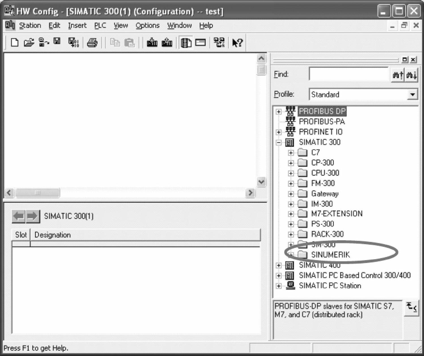424x356 pixels.
Task: Click the HW Config station menu icon
Action: pyautogui.click(x=10, y=25)
